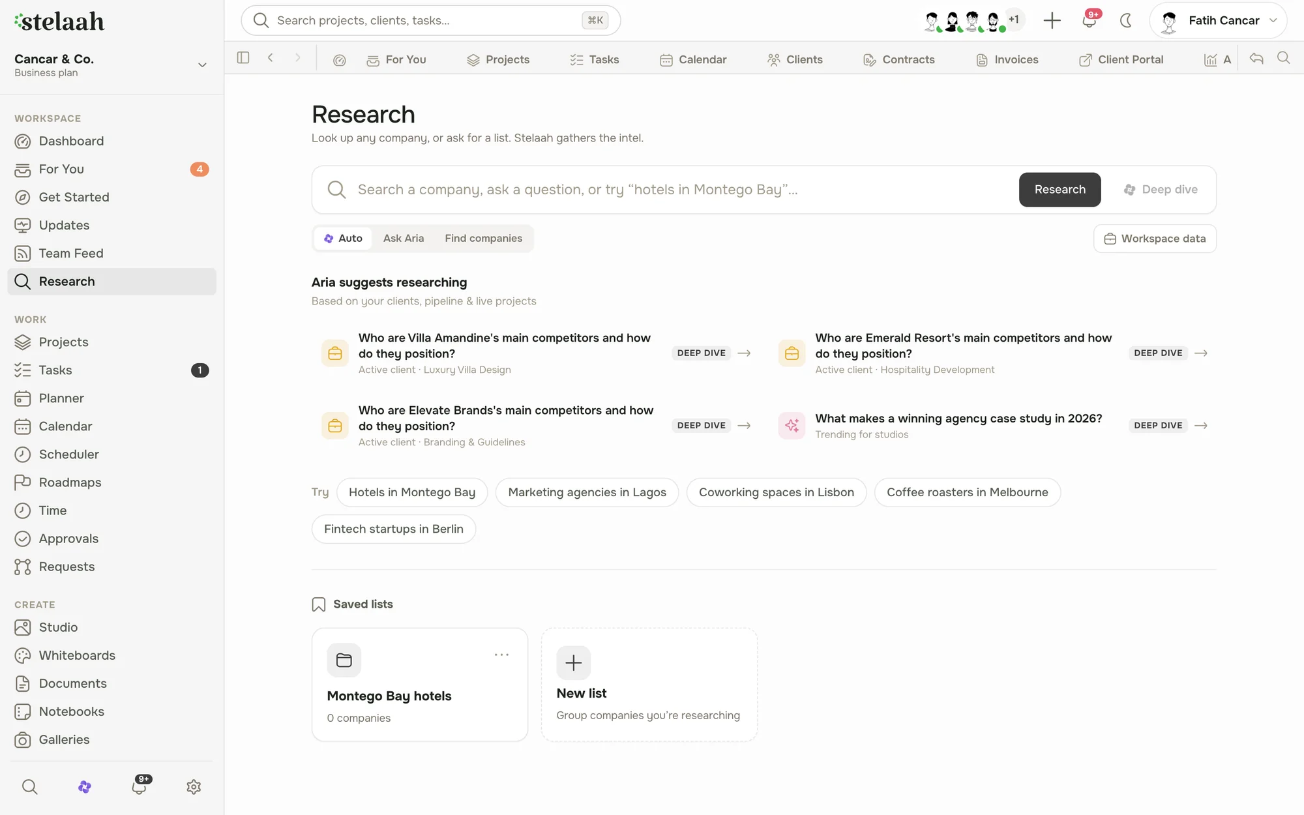Click the +1 more members badge
The width and height of the screenshot is (1304, 815).
[x=1014, y=20]
